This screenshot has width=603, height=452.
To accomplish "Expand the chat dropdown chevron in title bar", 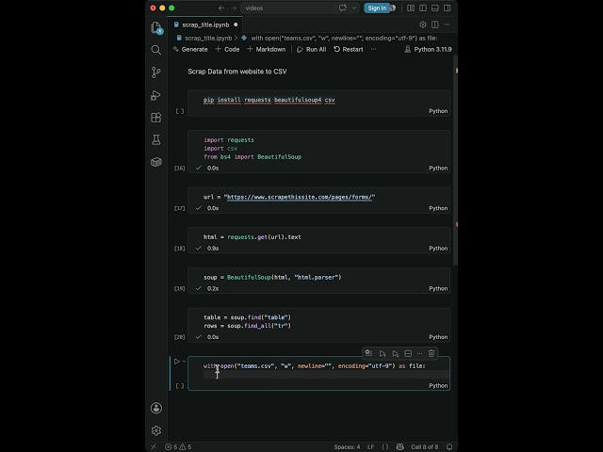I will [x=354, y=8].
